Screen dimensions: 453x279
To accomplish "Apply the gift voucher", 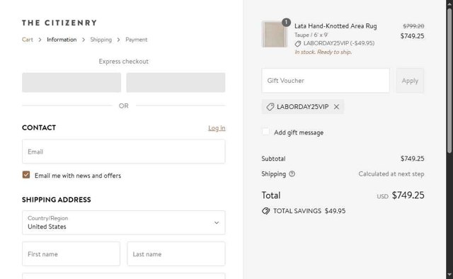I will click(x=410, y=81).
